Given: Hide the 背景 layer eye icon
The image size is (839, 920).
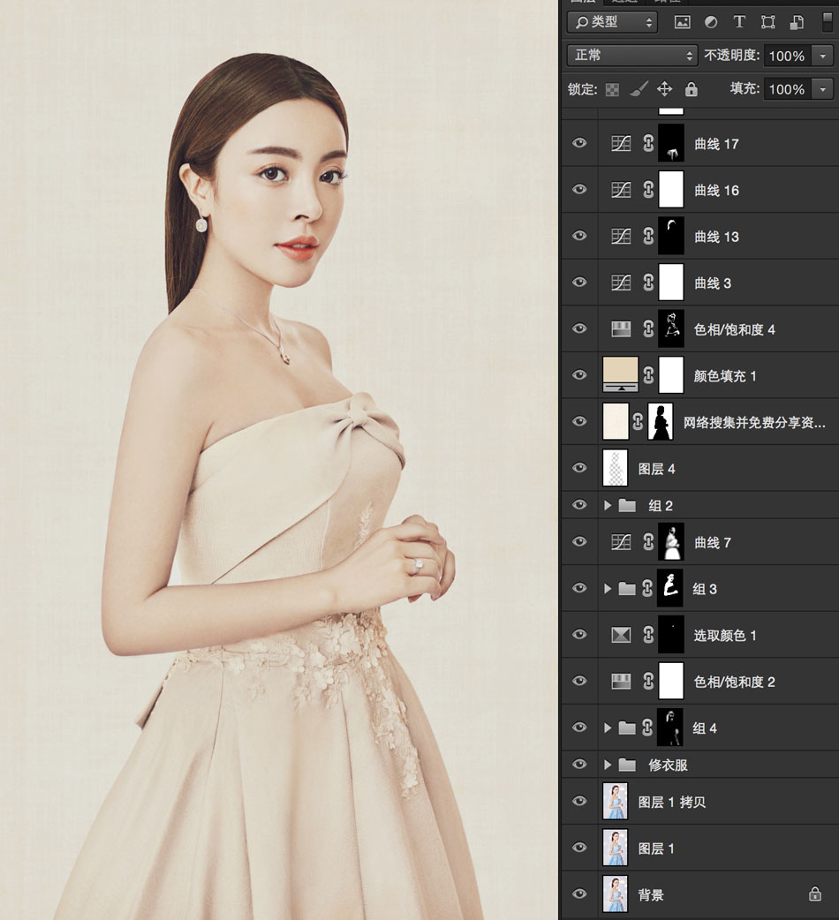Looking at the screenshot, I should (x=579, y=894).
